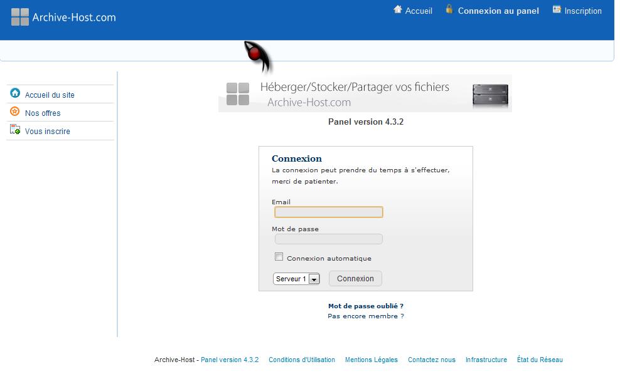
Task: Open Mentions Légales footer link
Action: tap(371, 360)
